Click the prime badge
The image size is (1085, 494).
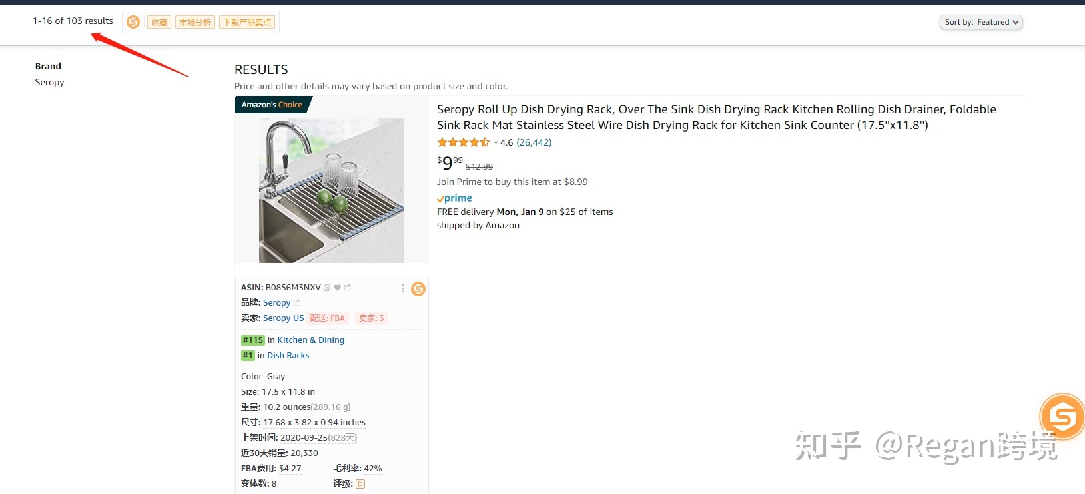[454, 198]
